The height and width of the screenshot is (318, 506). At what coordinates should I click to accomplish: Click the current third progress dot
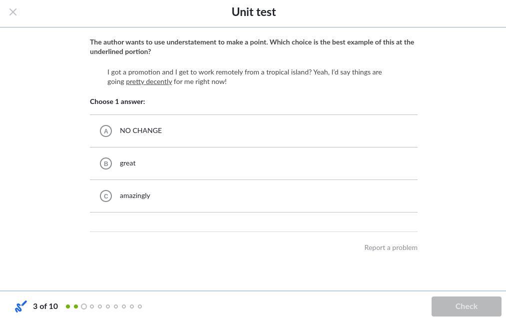84,306
